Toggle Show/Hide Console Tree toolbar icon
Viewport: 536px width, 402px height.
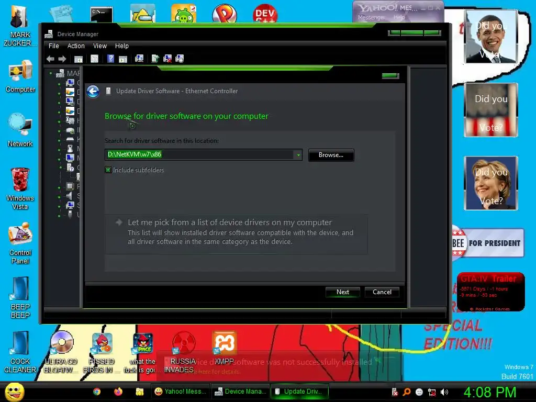(x=79, y=59)
